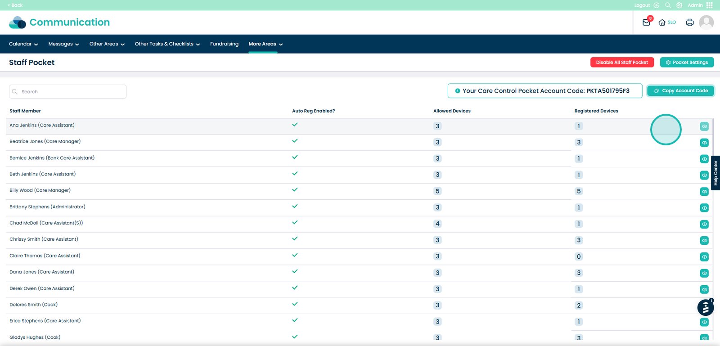Open the settings gear in top bar
This screenshot has width=720, height=346.
coord(679,5)
